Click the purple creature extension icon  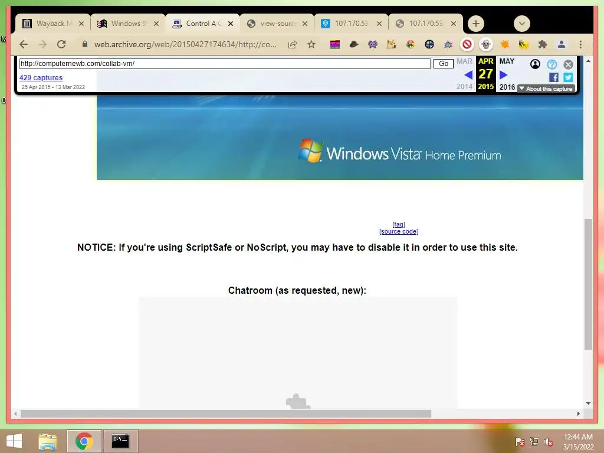click(373, 45)
